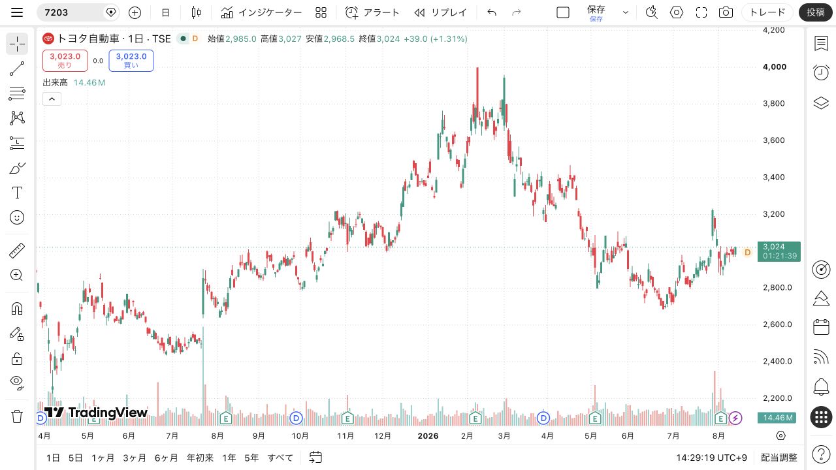Select the forecast and measurement tool
This screenshot has height=470, width=836.
coord(17,143)
